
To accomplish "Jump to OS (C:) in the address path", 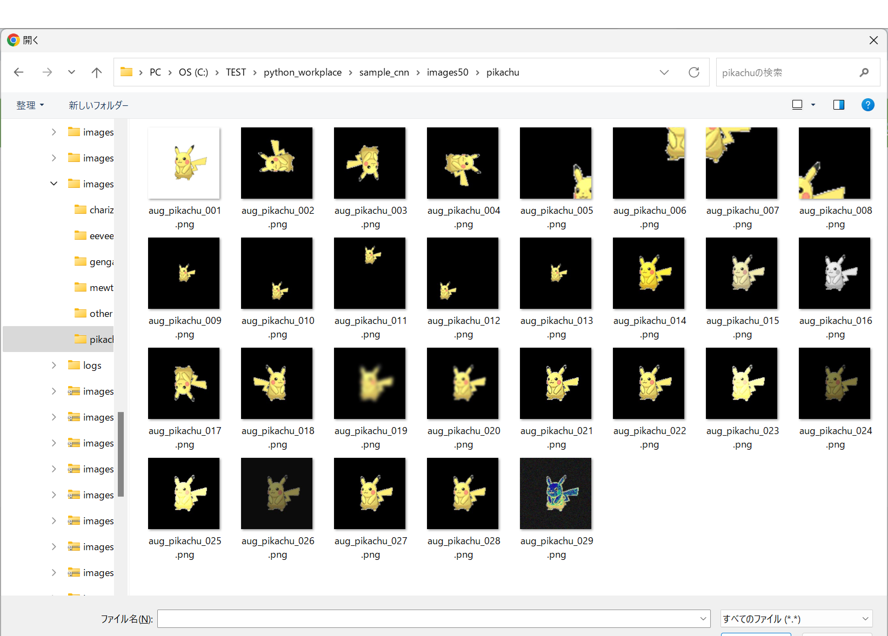I will click(x=193, y=72).
